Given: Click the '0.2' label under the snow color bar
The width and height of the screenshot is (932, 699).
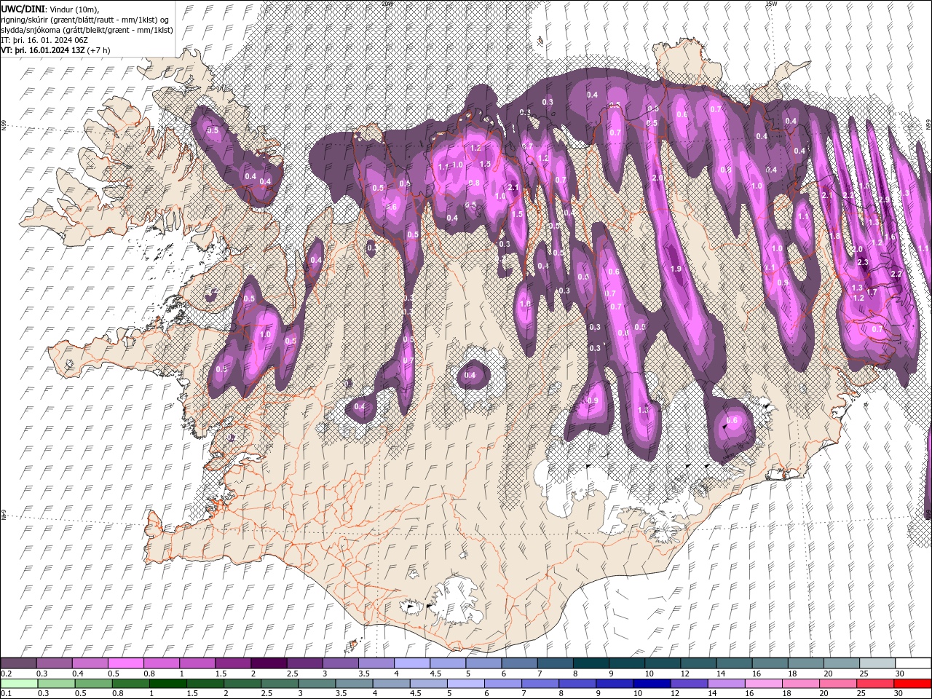Looking at the screenshot, I should [6, 674].
